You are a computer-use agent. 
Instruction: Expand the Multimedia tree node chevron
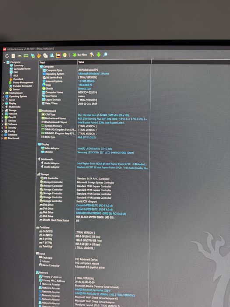click(3, 107)
